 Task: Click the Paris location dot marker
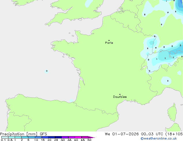[x=109, y=40]
